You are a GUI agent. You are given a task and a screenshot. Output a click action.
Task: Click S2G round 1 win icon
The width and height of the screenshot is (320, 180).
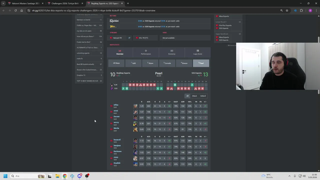[123, 88]
